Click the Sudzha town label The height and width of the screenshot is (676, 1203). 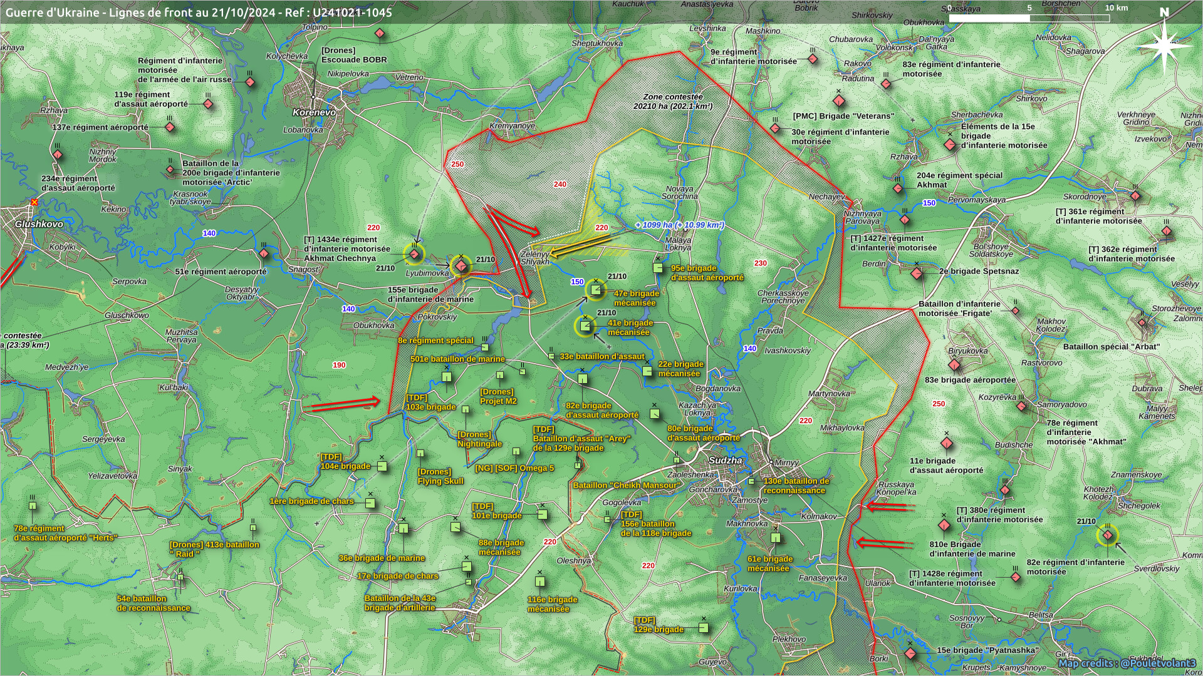(726, 460)
